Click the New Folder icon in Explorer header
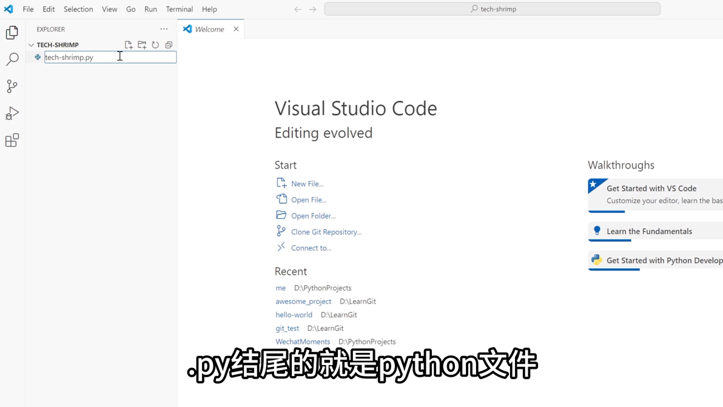 click(x=142, y=45)
